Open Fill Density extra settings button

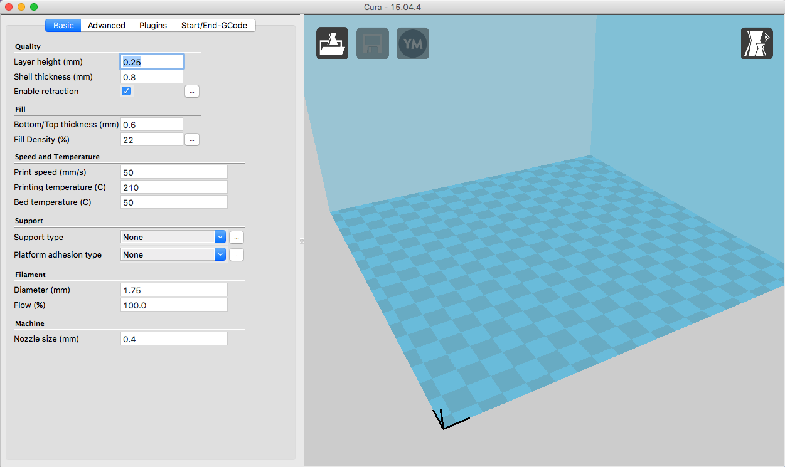point(192,140)
